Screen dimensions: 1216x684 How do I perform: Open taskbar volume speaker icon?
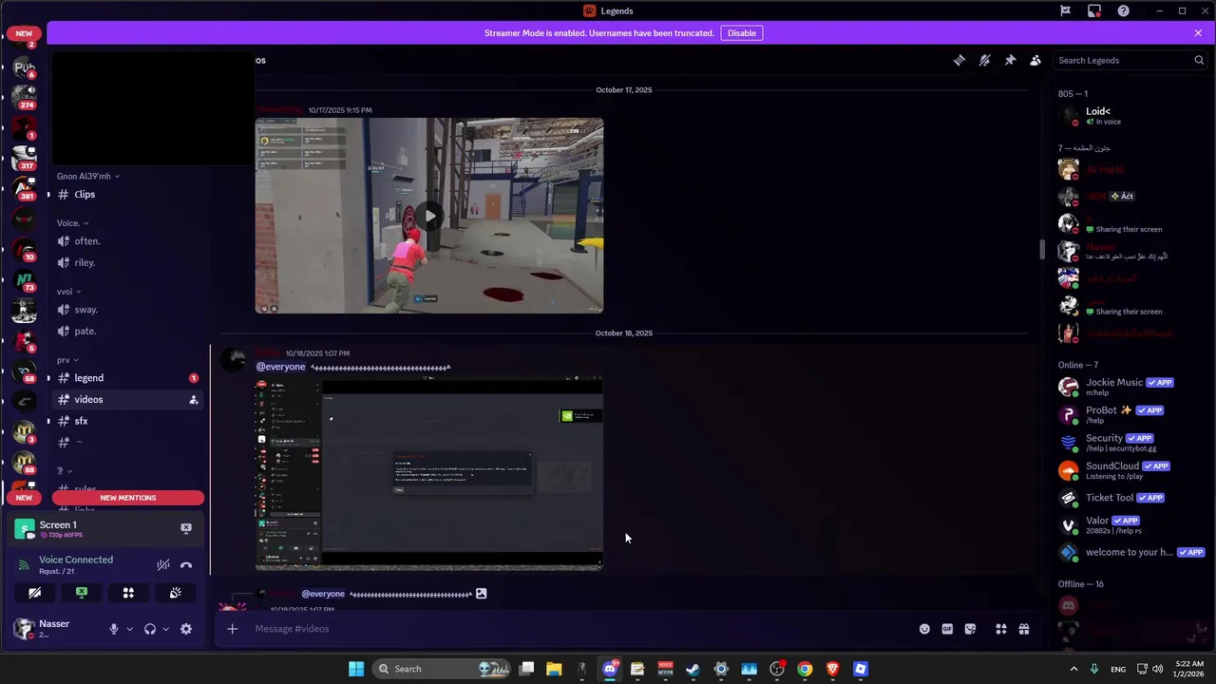click(1158, 669)
